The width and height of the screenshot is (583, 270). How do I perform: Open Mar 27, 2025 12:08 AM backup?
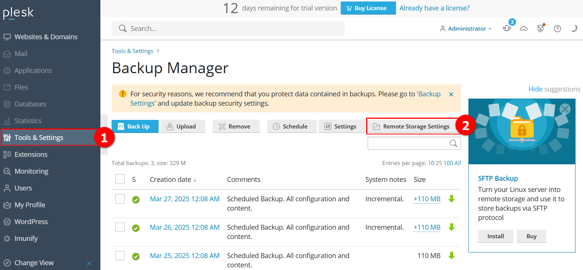pyautogui.click(x=185, y=199)
